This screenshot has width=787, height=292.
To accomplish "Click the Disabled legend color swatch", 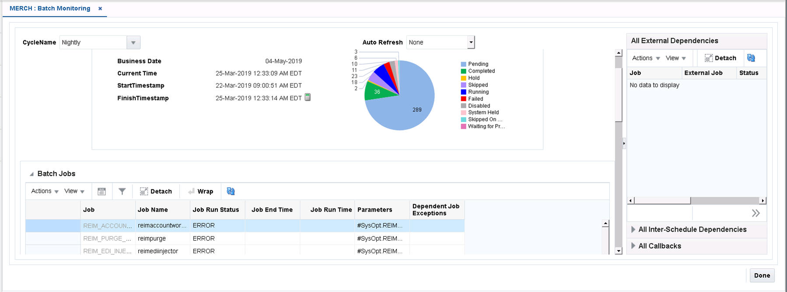I will 463,106.
